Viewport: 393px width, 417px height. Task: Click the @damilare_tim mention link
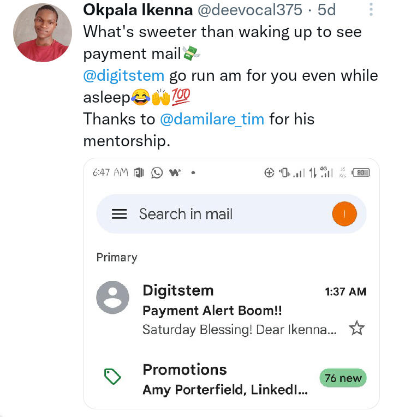tap(212, 119)
